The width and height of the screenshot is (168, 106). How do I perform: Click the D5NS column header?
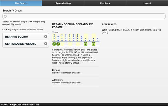click(x=78, y=38)
